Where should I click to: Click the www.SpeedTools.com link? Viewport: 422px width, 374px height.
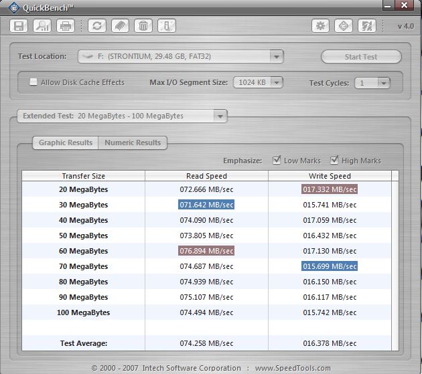pyautogui.click(x=292, y=368)
